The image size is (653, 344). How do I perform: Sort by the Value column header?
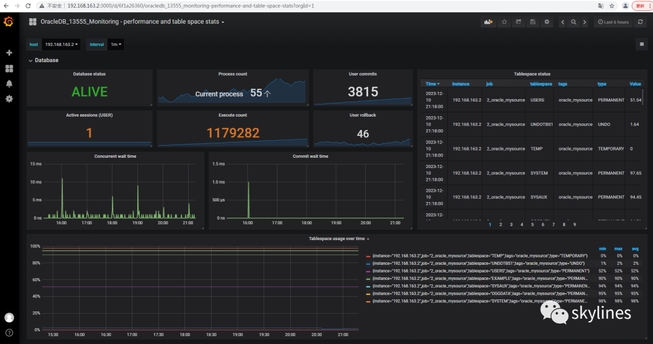[635, 83]
